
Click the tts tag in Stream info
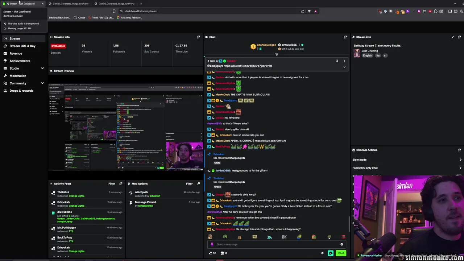tap(378, 55)
